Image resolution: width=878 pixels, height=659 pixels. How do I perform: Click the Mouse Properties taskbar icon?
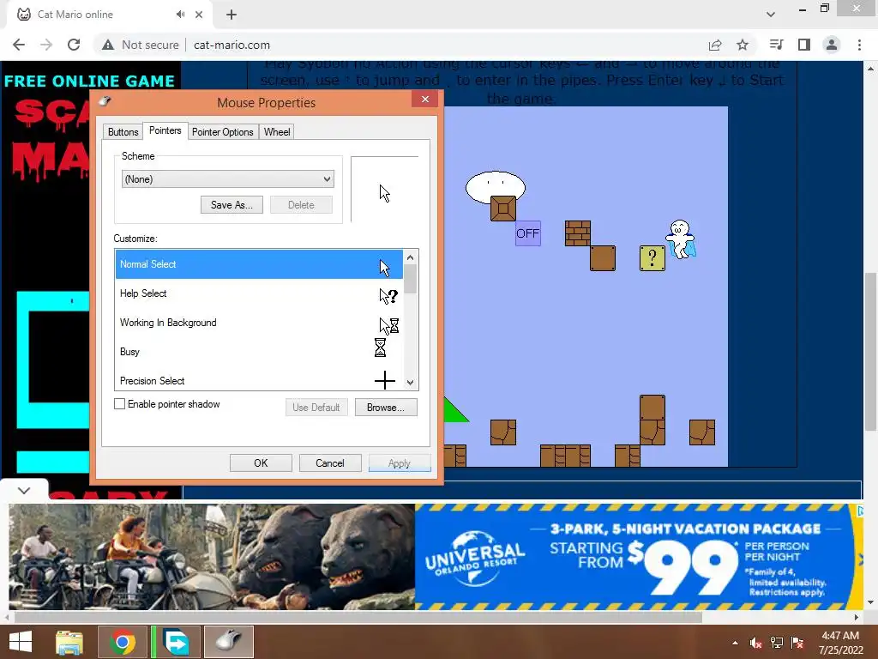(229, 642)
